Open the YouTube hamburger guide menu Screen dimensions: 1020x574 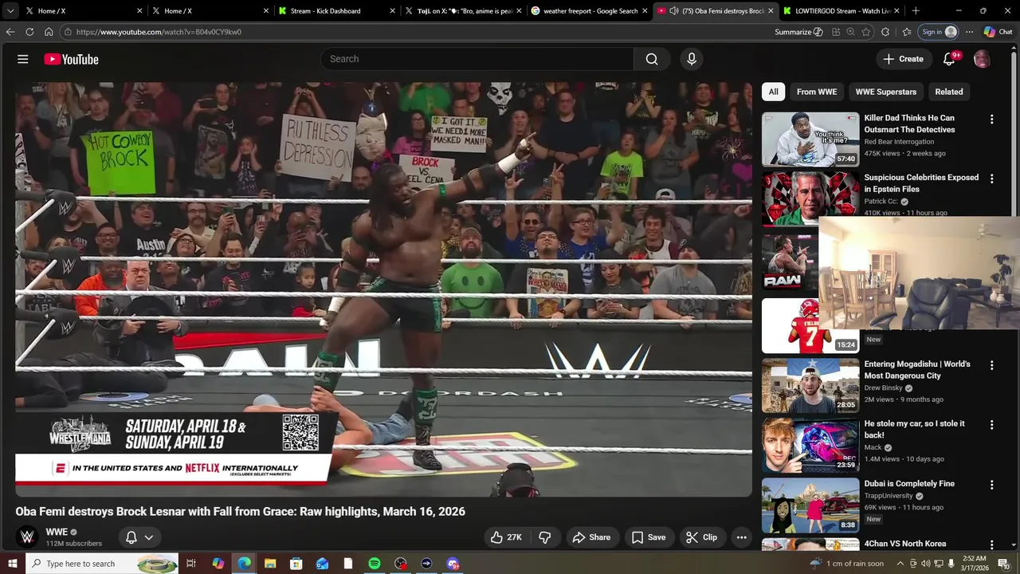coord(23,59)
